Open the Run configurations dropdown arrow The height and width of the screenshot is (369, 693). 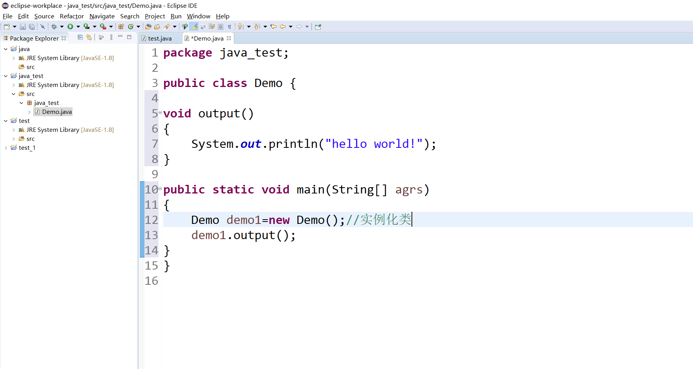(78, 27)
